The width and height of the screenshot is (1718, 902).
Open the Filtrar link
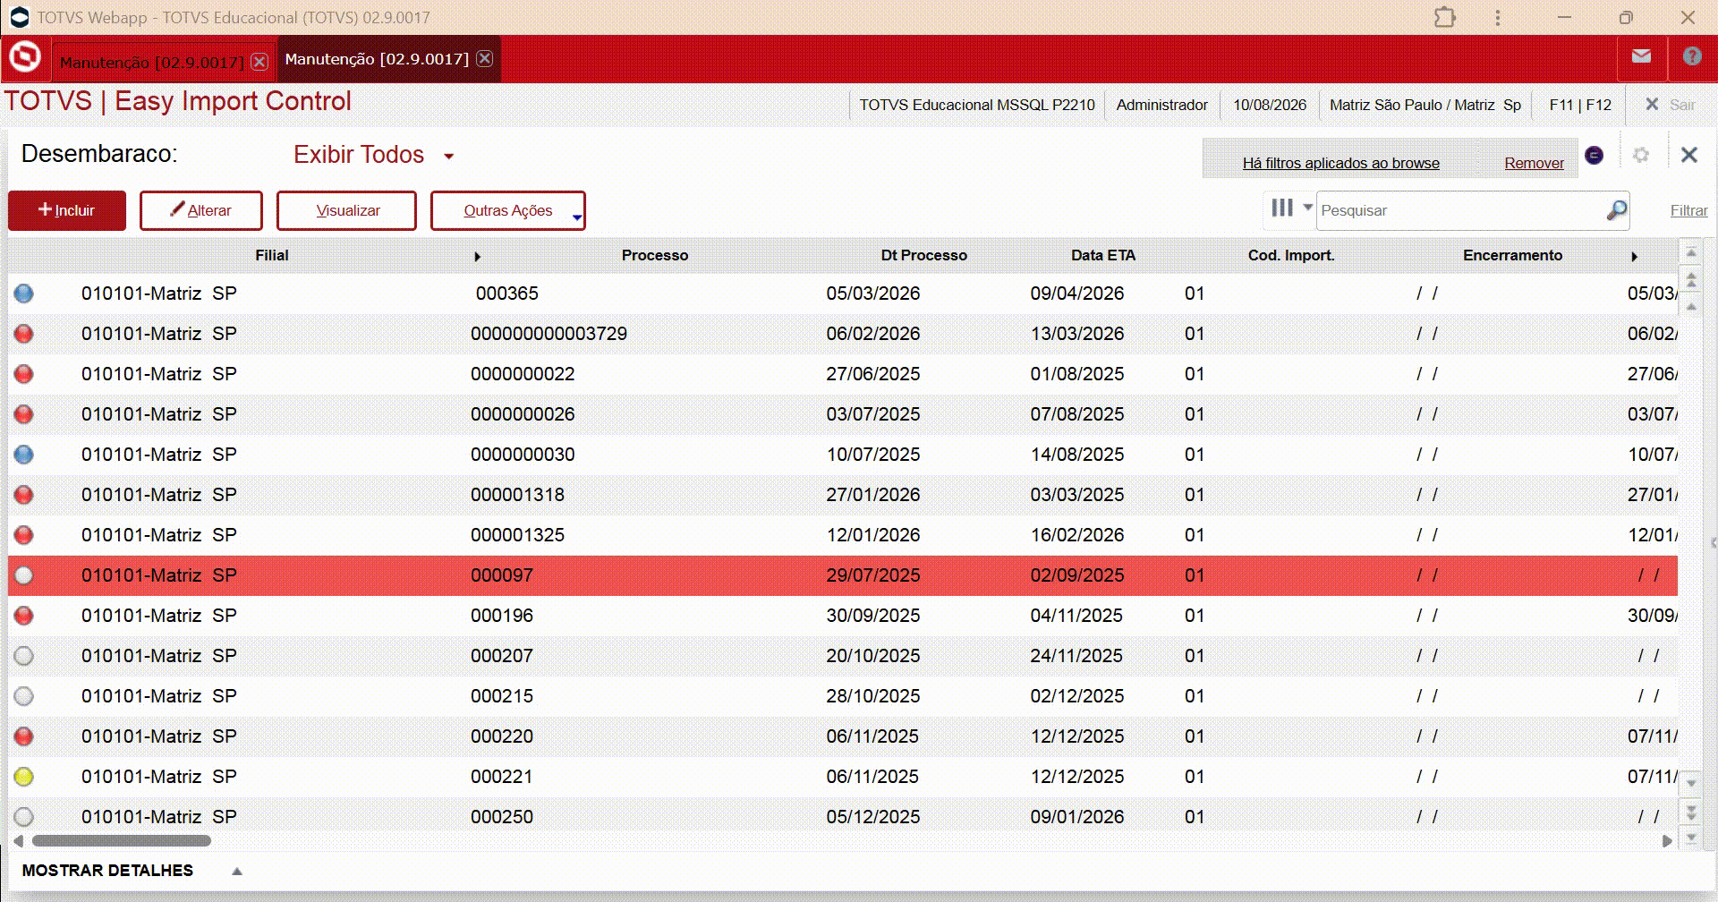pyautogui.click(x=1688, y=210)
